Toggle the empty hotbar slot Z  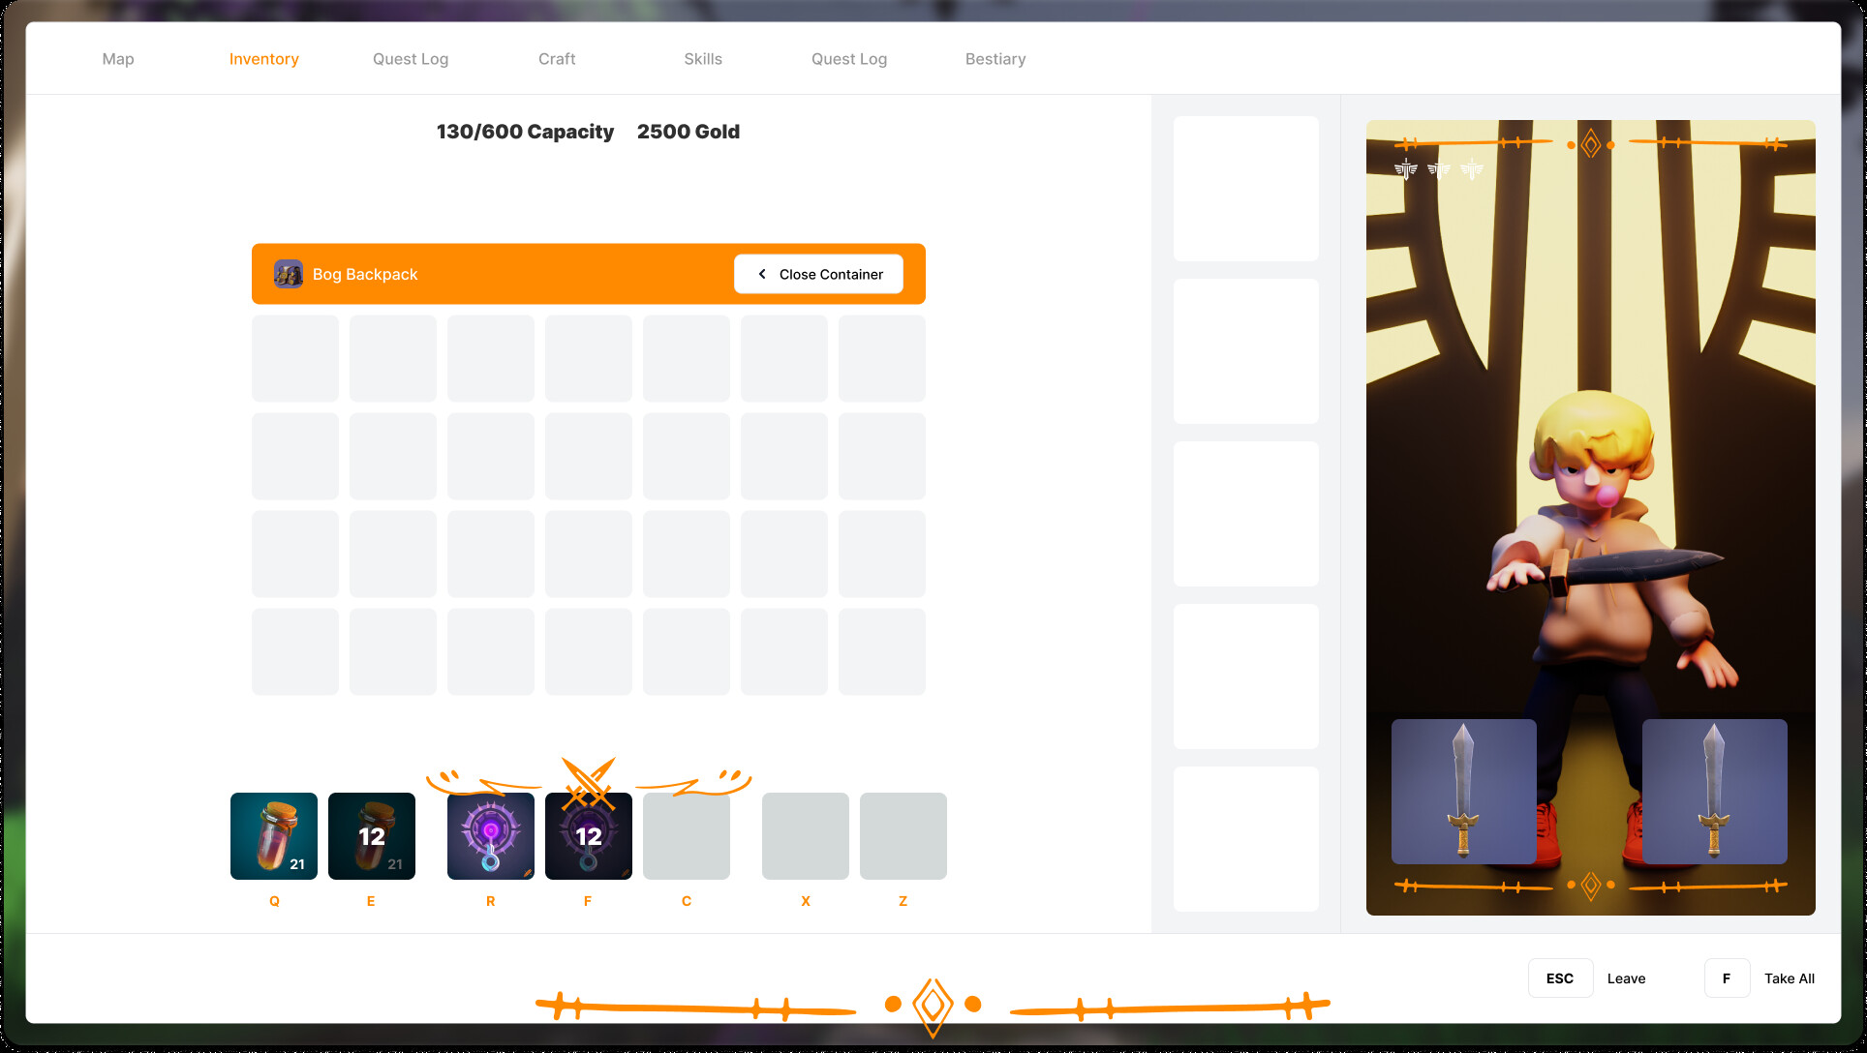click(x=903, y=836)
